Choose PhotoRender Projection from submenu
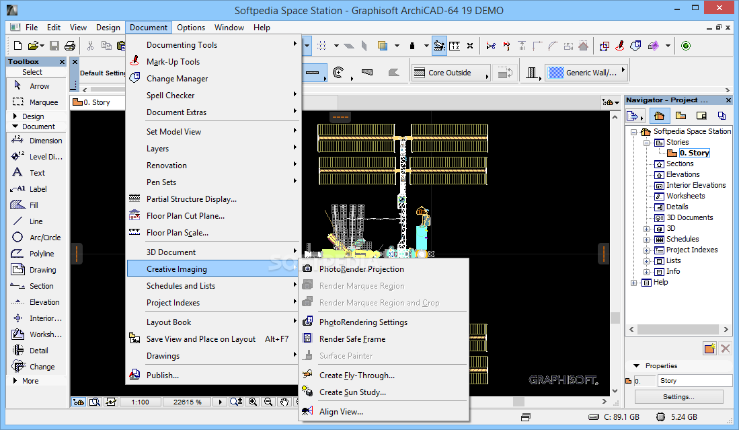The width and height of the screenshot is (739, 430). click(384, 268)
